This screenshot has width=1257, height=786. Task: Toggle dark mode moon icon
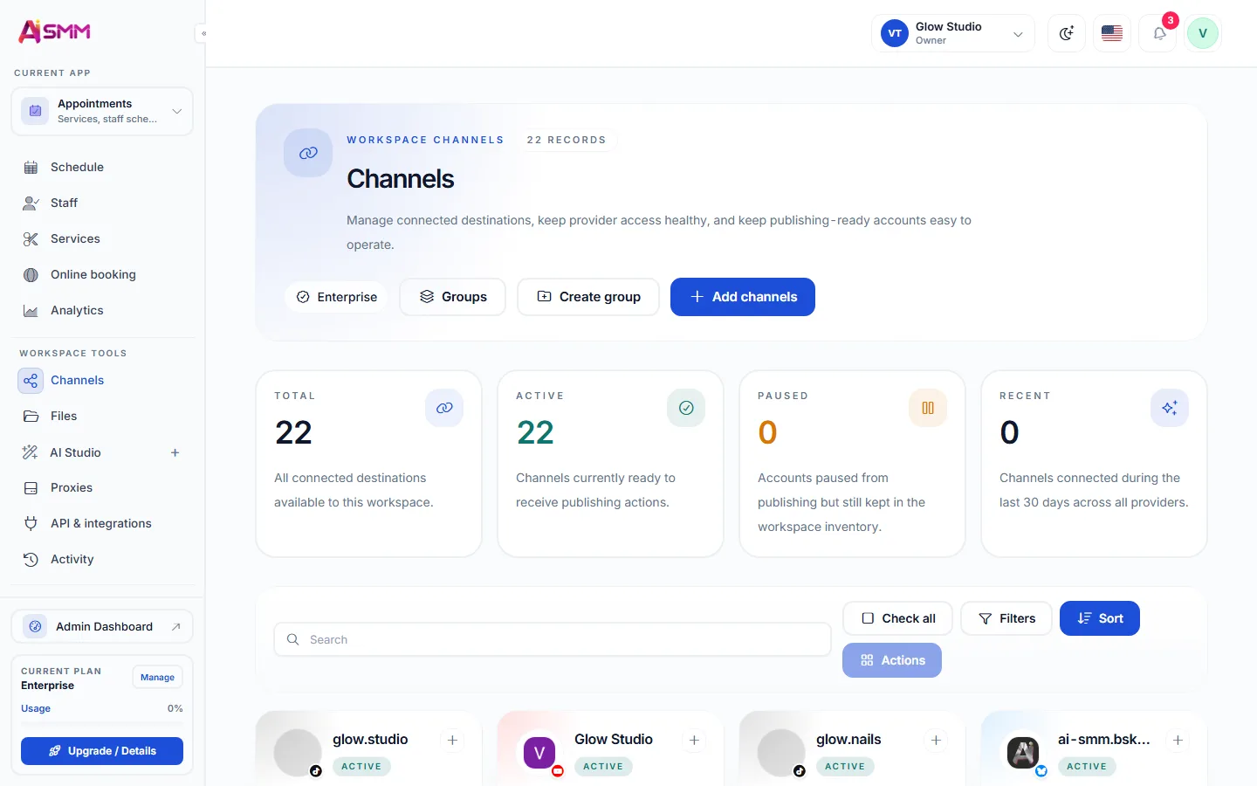coord(1066,33)
